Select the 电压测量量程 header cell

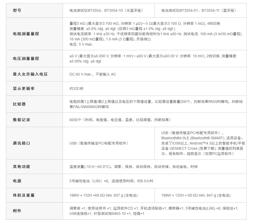(x=34, y=59)
